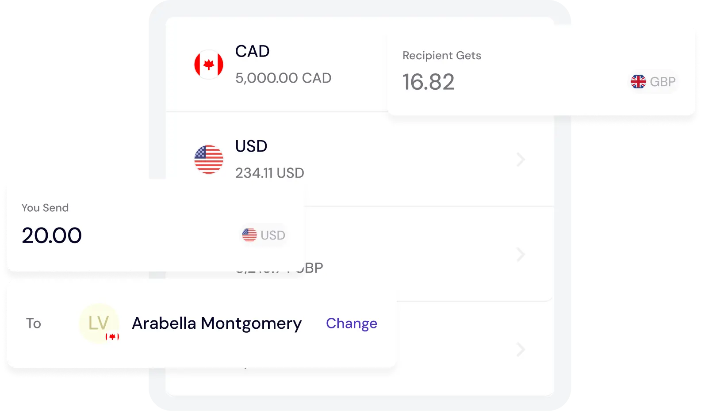
Task: Click the Recipient Gets label
Action: pos(441,56)
